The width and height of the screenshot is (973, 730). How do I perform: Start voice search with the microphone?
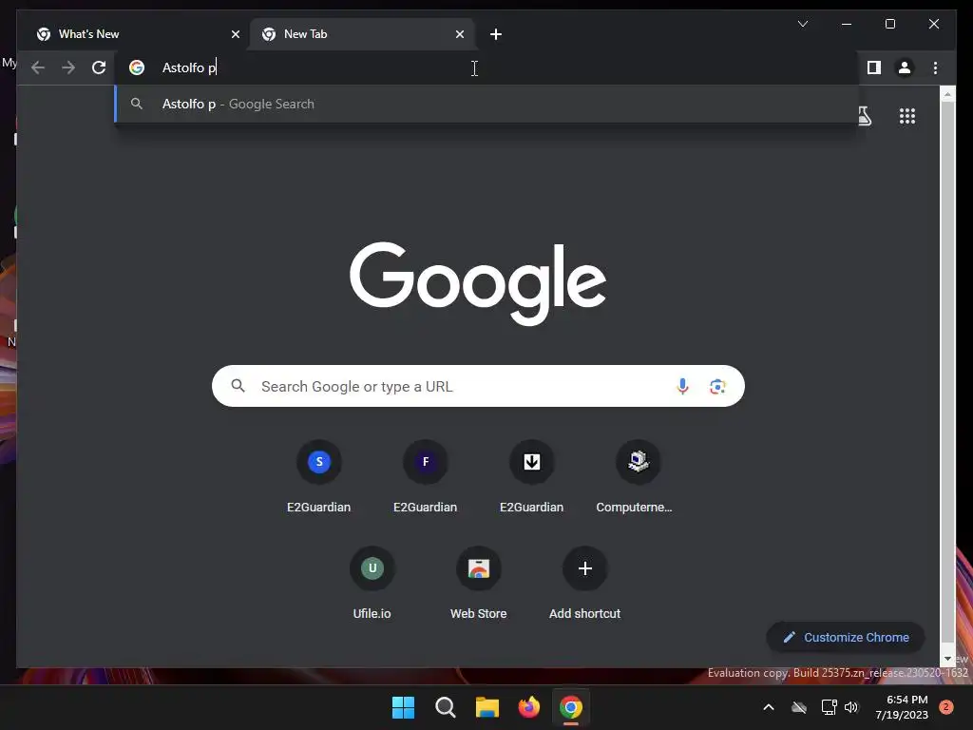point(682,386)
